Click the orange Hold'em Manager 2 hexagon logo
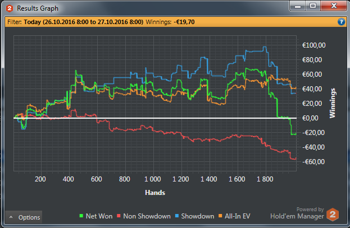The image size is (350, 228). coord(333,215)
